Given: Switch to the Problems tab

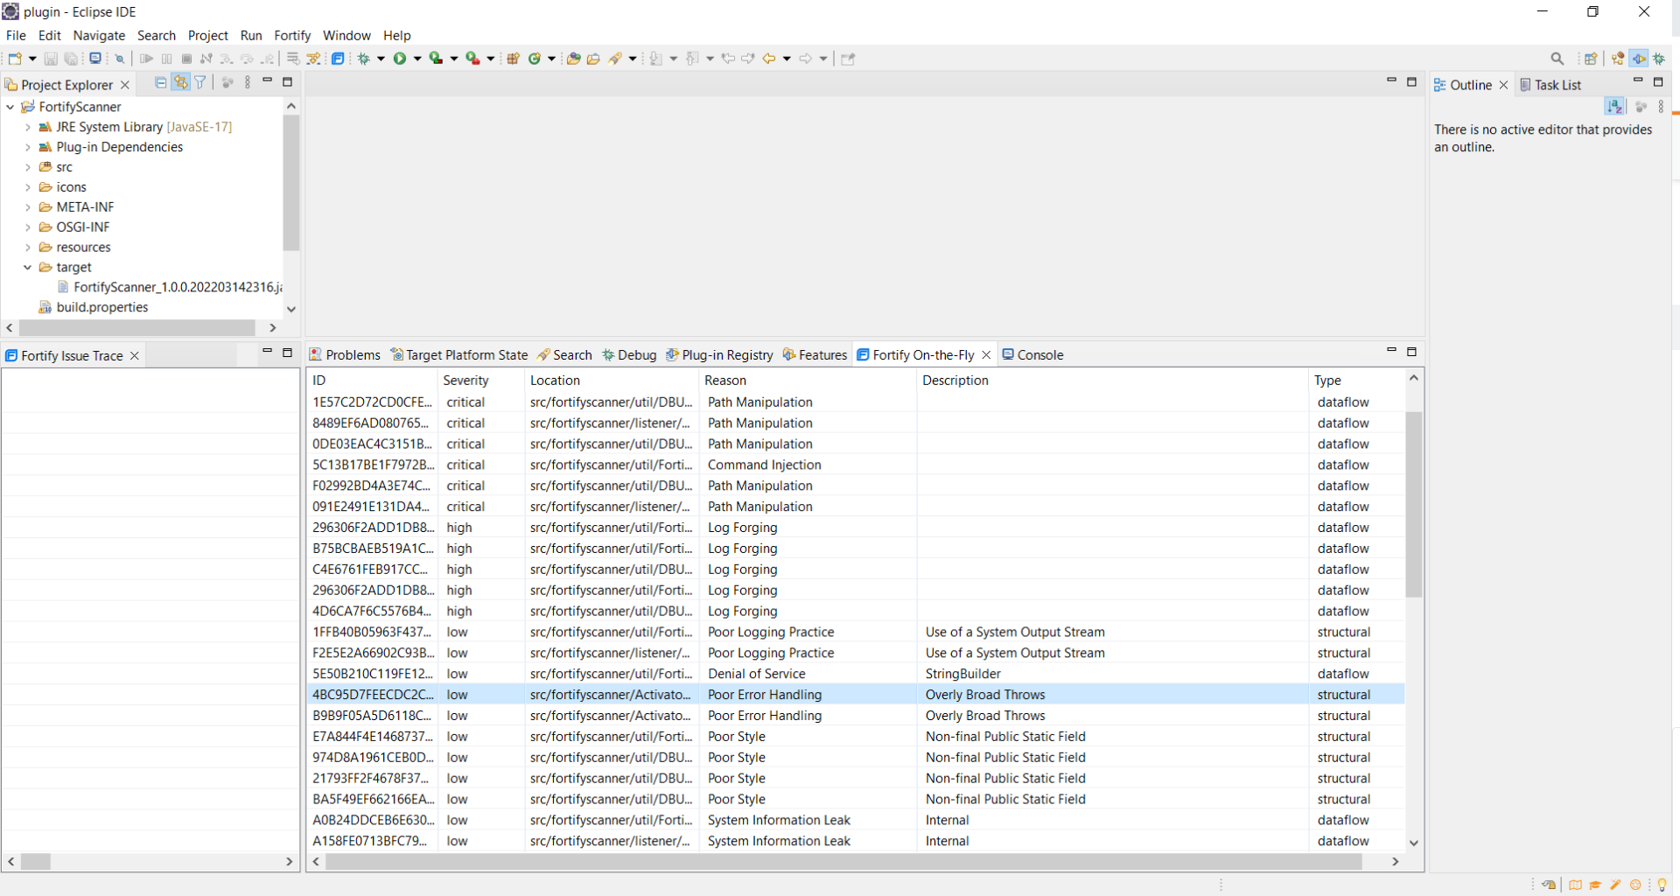Looking at the screenshot, I should (345, 354).
